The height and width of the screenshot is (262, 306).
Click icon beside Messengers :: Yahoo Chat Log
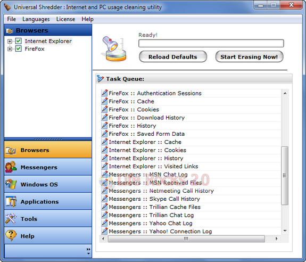click(x=104, y=223)
